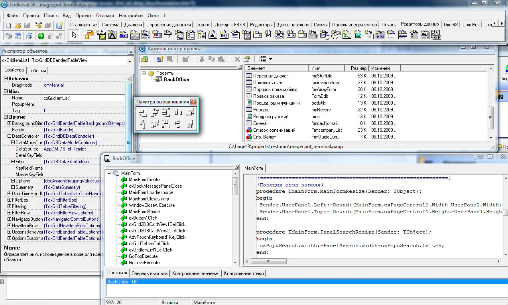Click the scissors cut icon in project administrator

click(202, 59)
